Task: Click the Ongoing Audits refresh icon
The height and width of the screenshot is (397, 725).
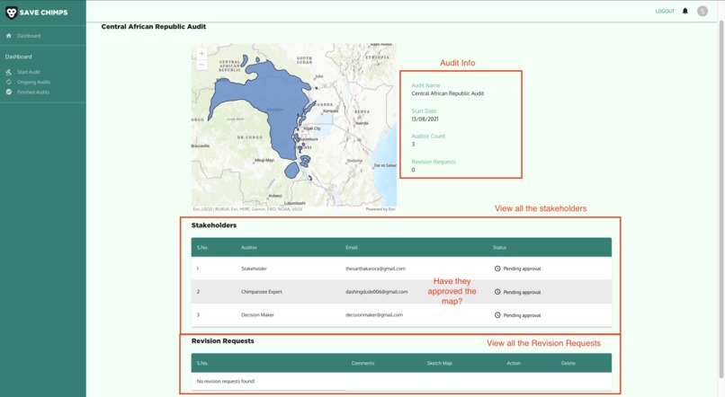Action: click(x=9, y=82)
